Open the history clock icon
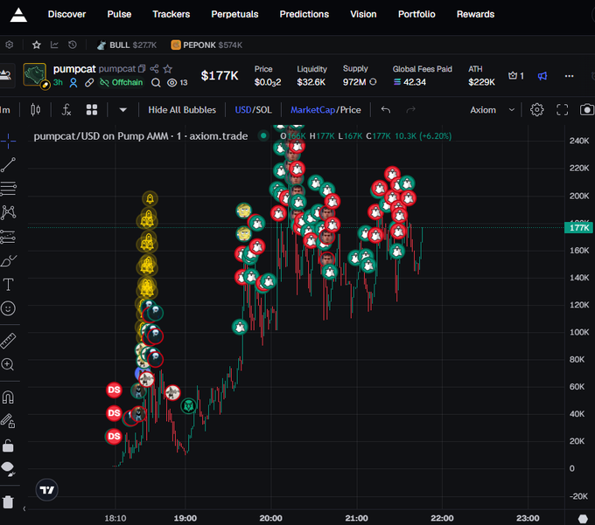Screen dimensions: 595x525 tap(73, 45)
